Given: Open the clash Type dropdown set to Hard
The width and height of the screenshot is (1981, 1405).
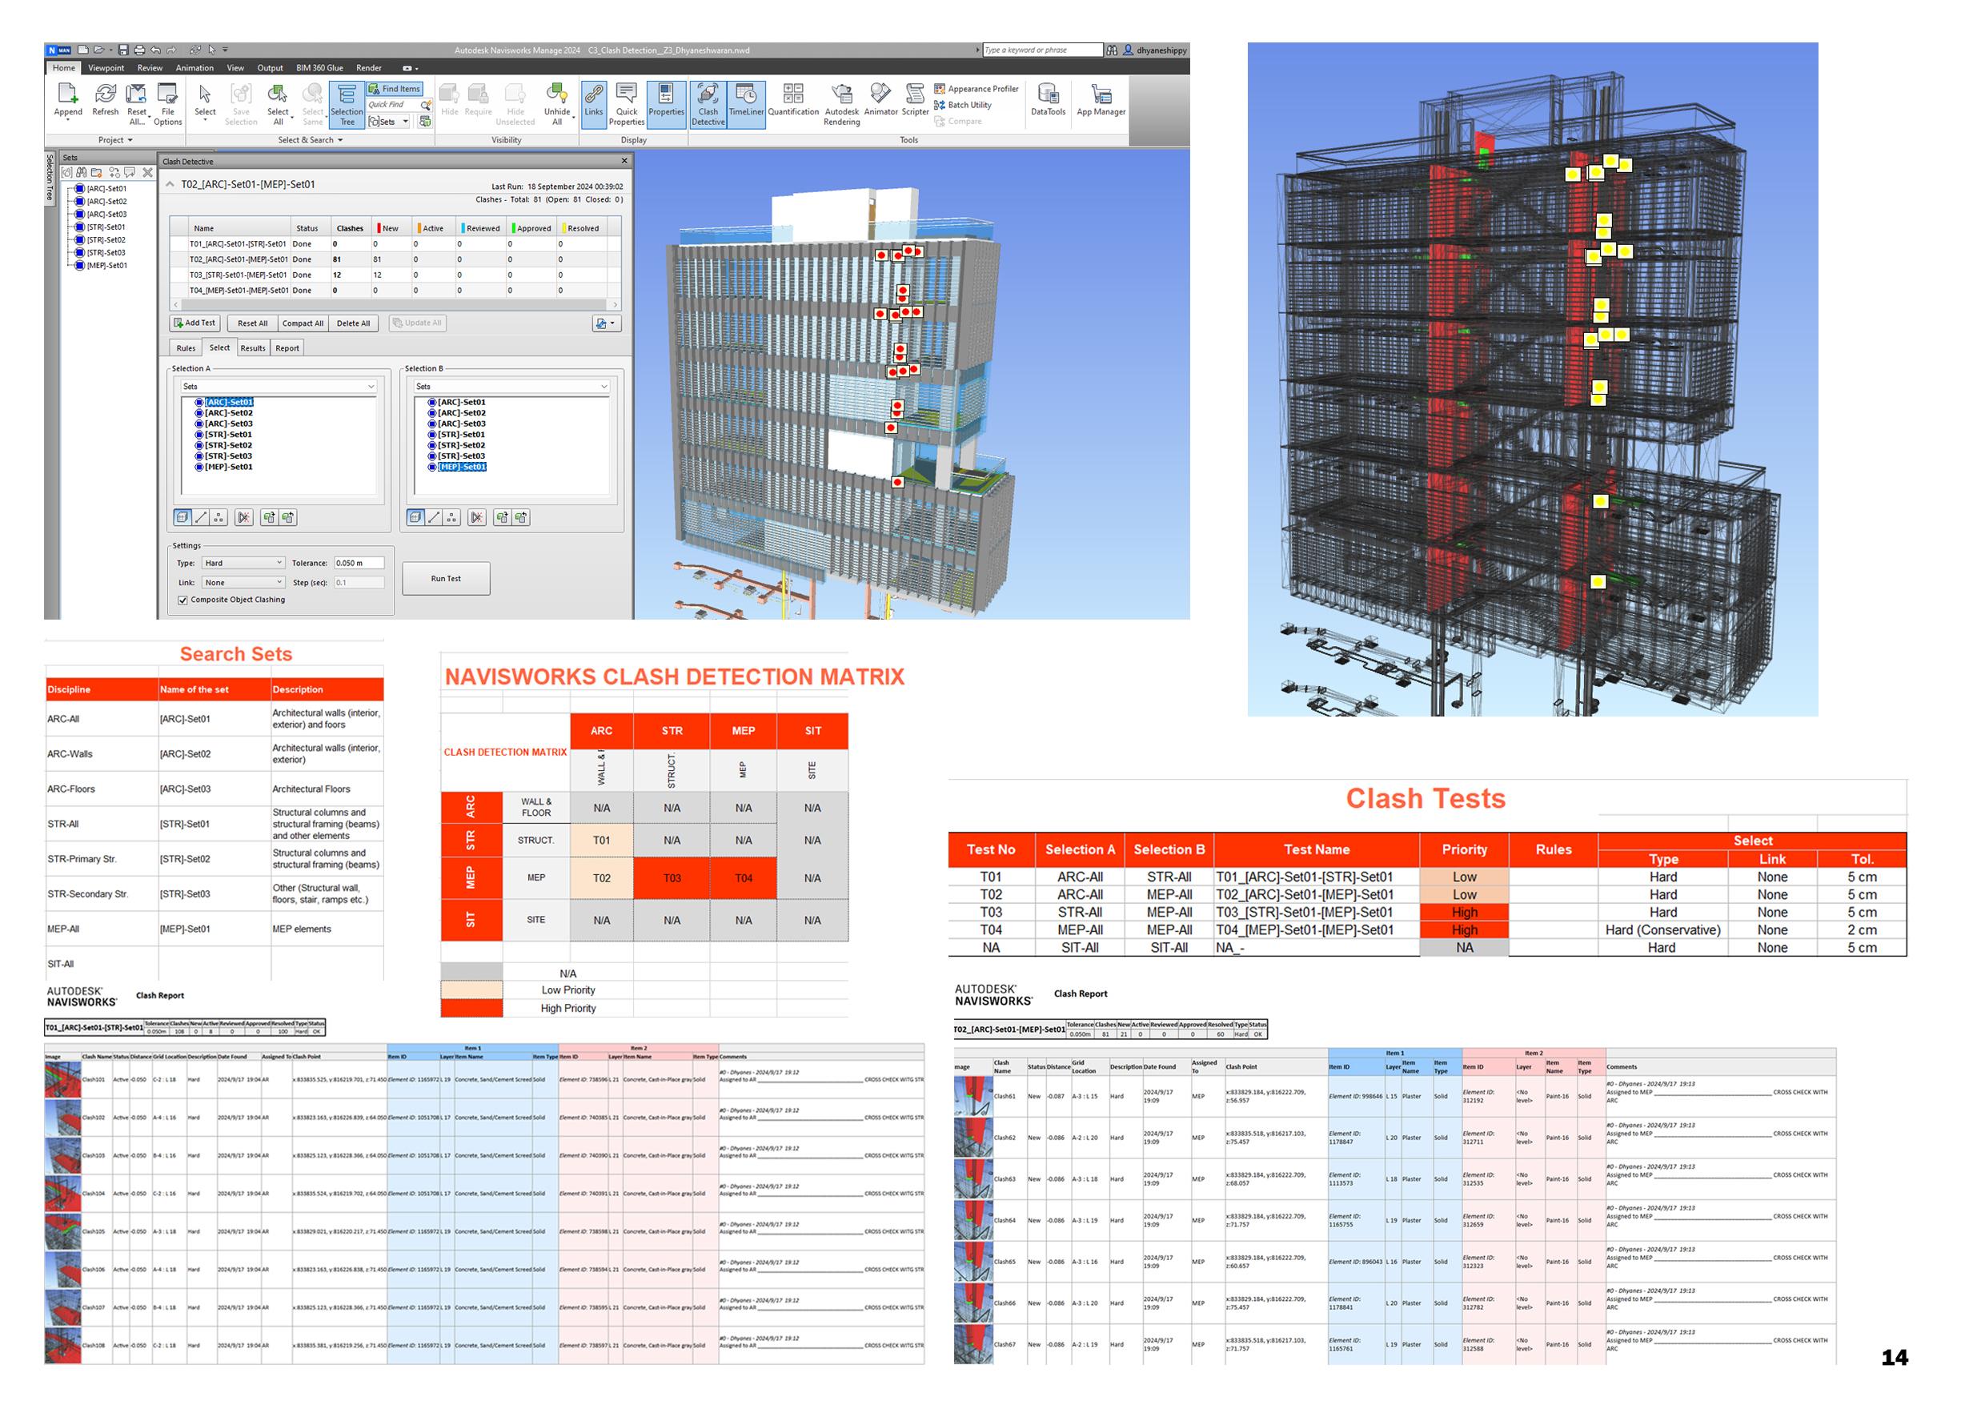Looking at the screenshot, I should click(x=243, y=562).
